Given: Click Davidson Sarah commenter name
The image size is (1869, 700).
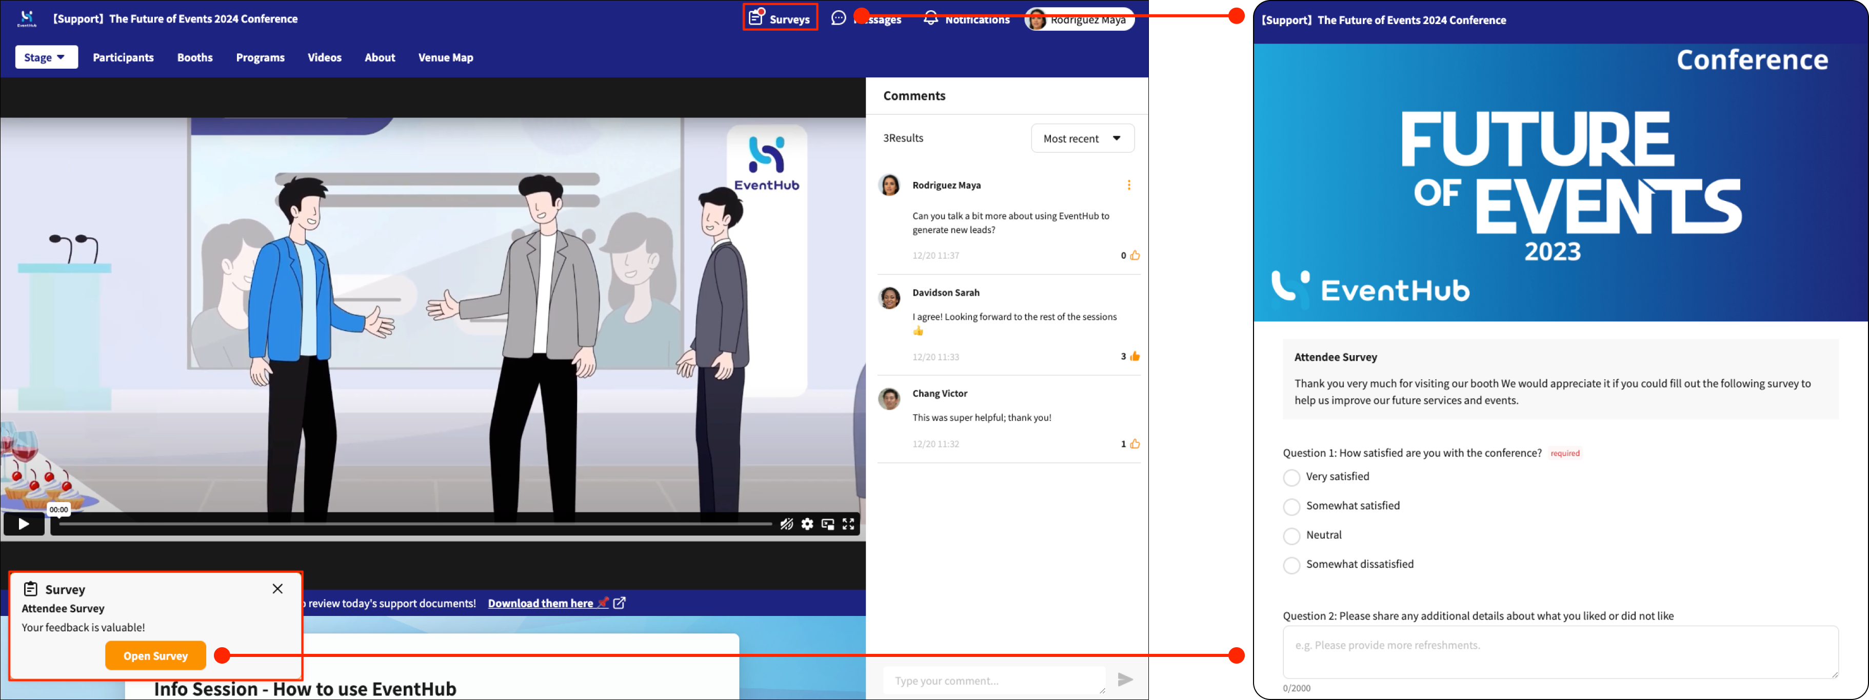Looking at the screenshot, I should (x=945, y=293).
